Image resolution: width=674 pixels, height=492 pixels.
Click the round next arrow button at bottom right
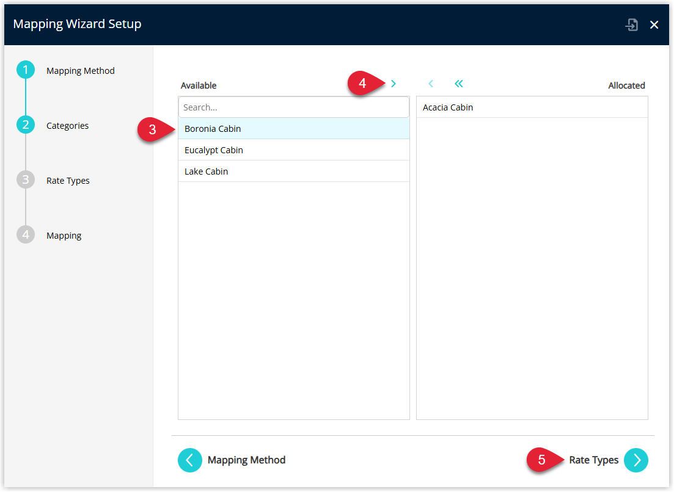pos(636,460)
